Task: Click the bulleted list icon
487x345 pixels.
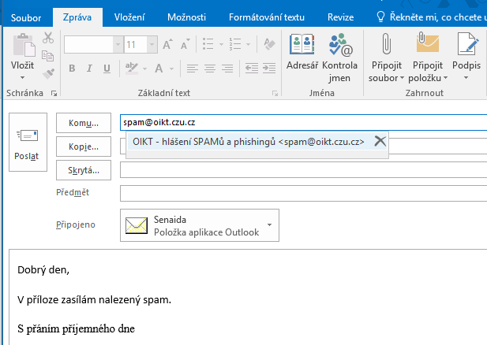Action: [x=208, y=44]
